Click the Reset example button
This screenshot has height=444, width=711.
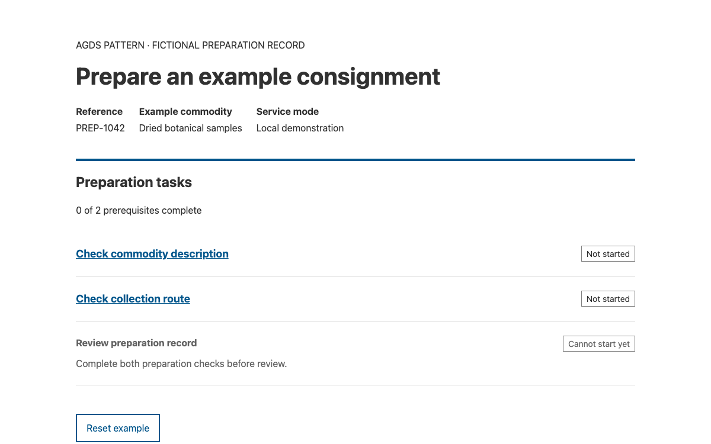[x=118, y=428]
